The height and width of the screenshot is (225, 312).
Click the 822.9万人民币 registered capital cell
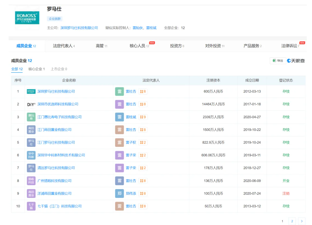coord(213,143)
